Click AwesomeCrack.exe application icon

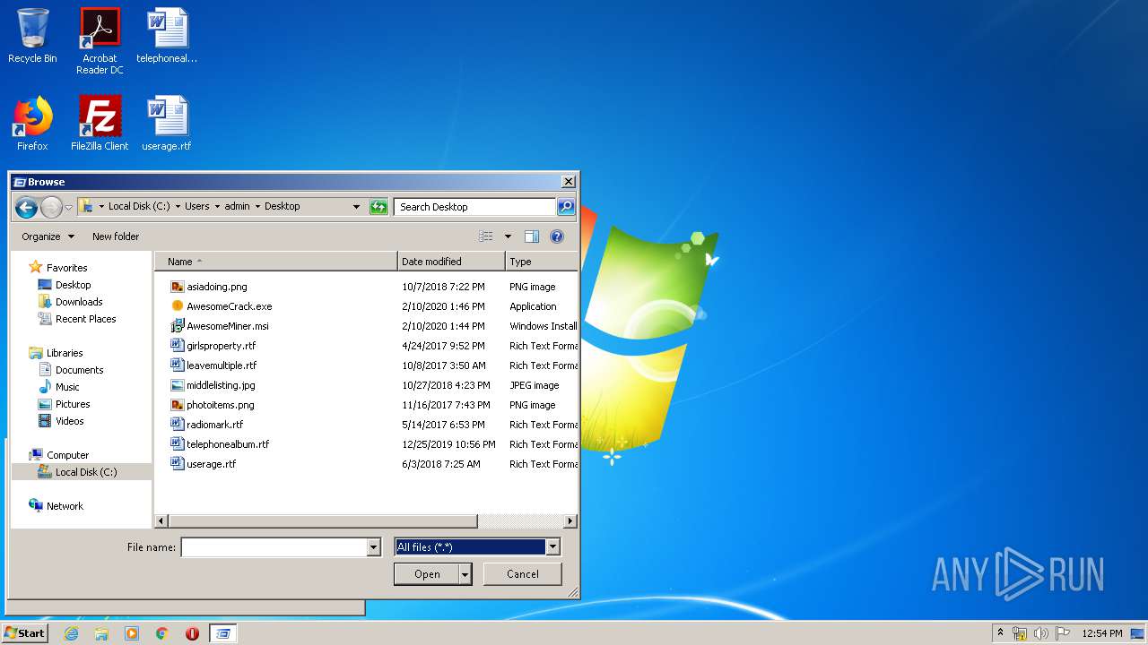point(178,306)
